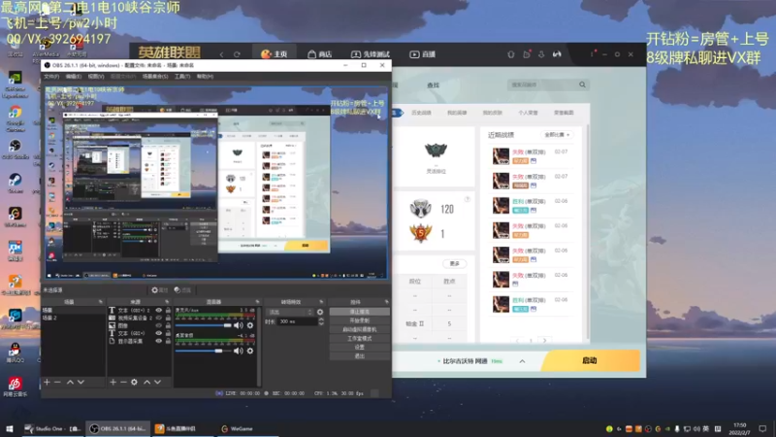This screenshot has height=437, width=776.
Task: Open OBS 编辑(E) menu
Action: [x=74, y=77]
